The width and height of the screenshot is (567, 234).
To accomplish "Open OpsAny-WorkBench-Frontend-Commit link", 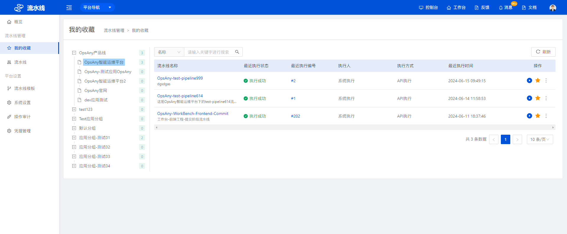I will tap(193, 113).
